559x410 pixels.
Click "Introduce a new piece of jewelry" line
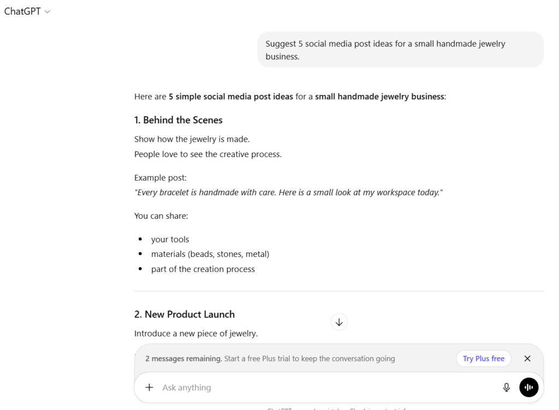(196, 333)
